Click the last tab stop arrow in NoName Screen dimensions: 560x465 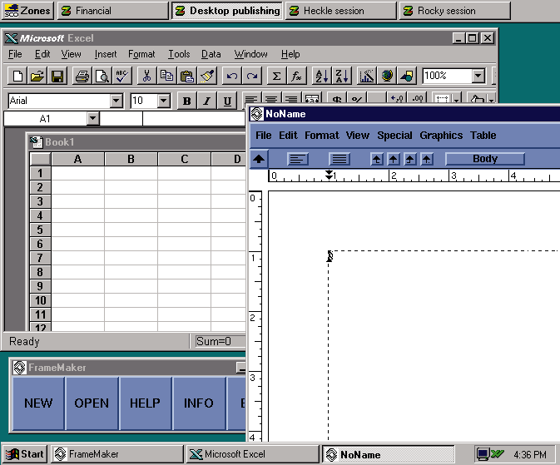[427, 159]
